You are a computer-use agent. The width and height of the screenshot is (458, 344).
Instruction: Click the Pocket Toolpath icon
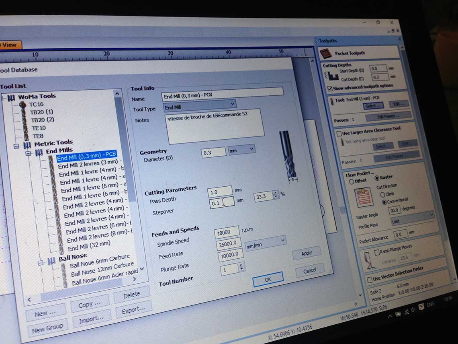[x=326, y=53]
